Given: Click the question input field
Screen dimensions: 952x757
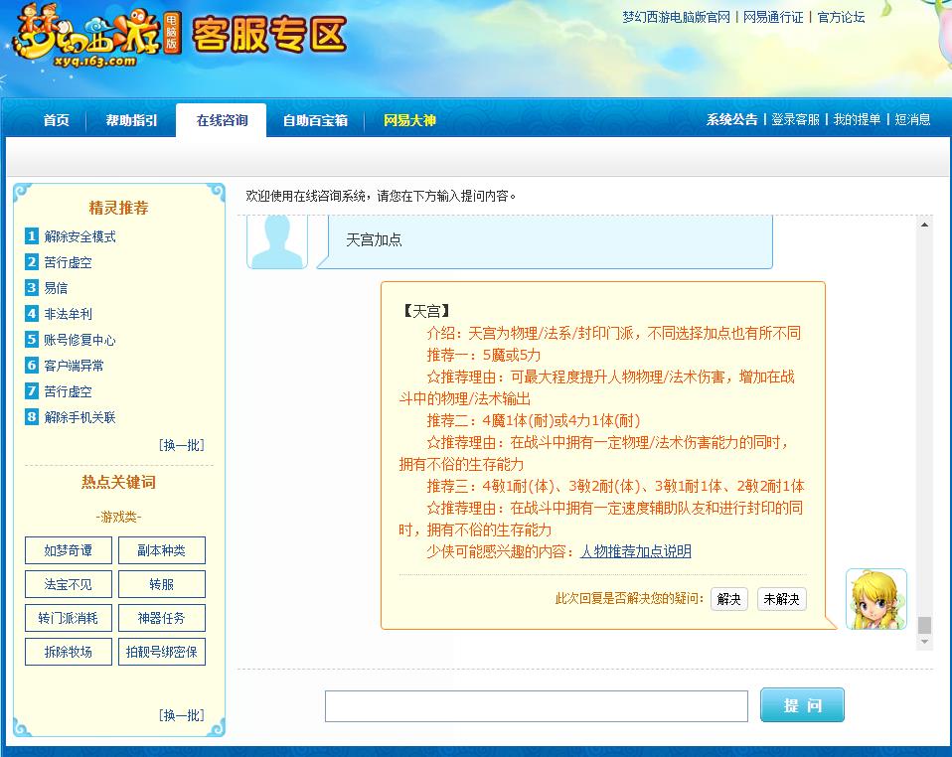Looking at the screenshot, I should click(x=537, y=705).
